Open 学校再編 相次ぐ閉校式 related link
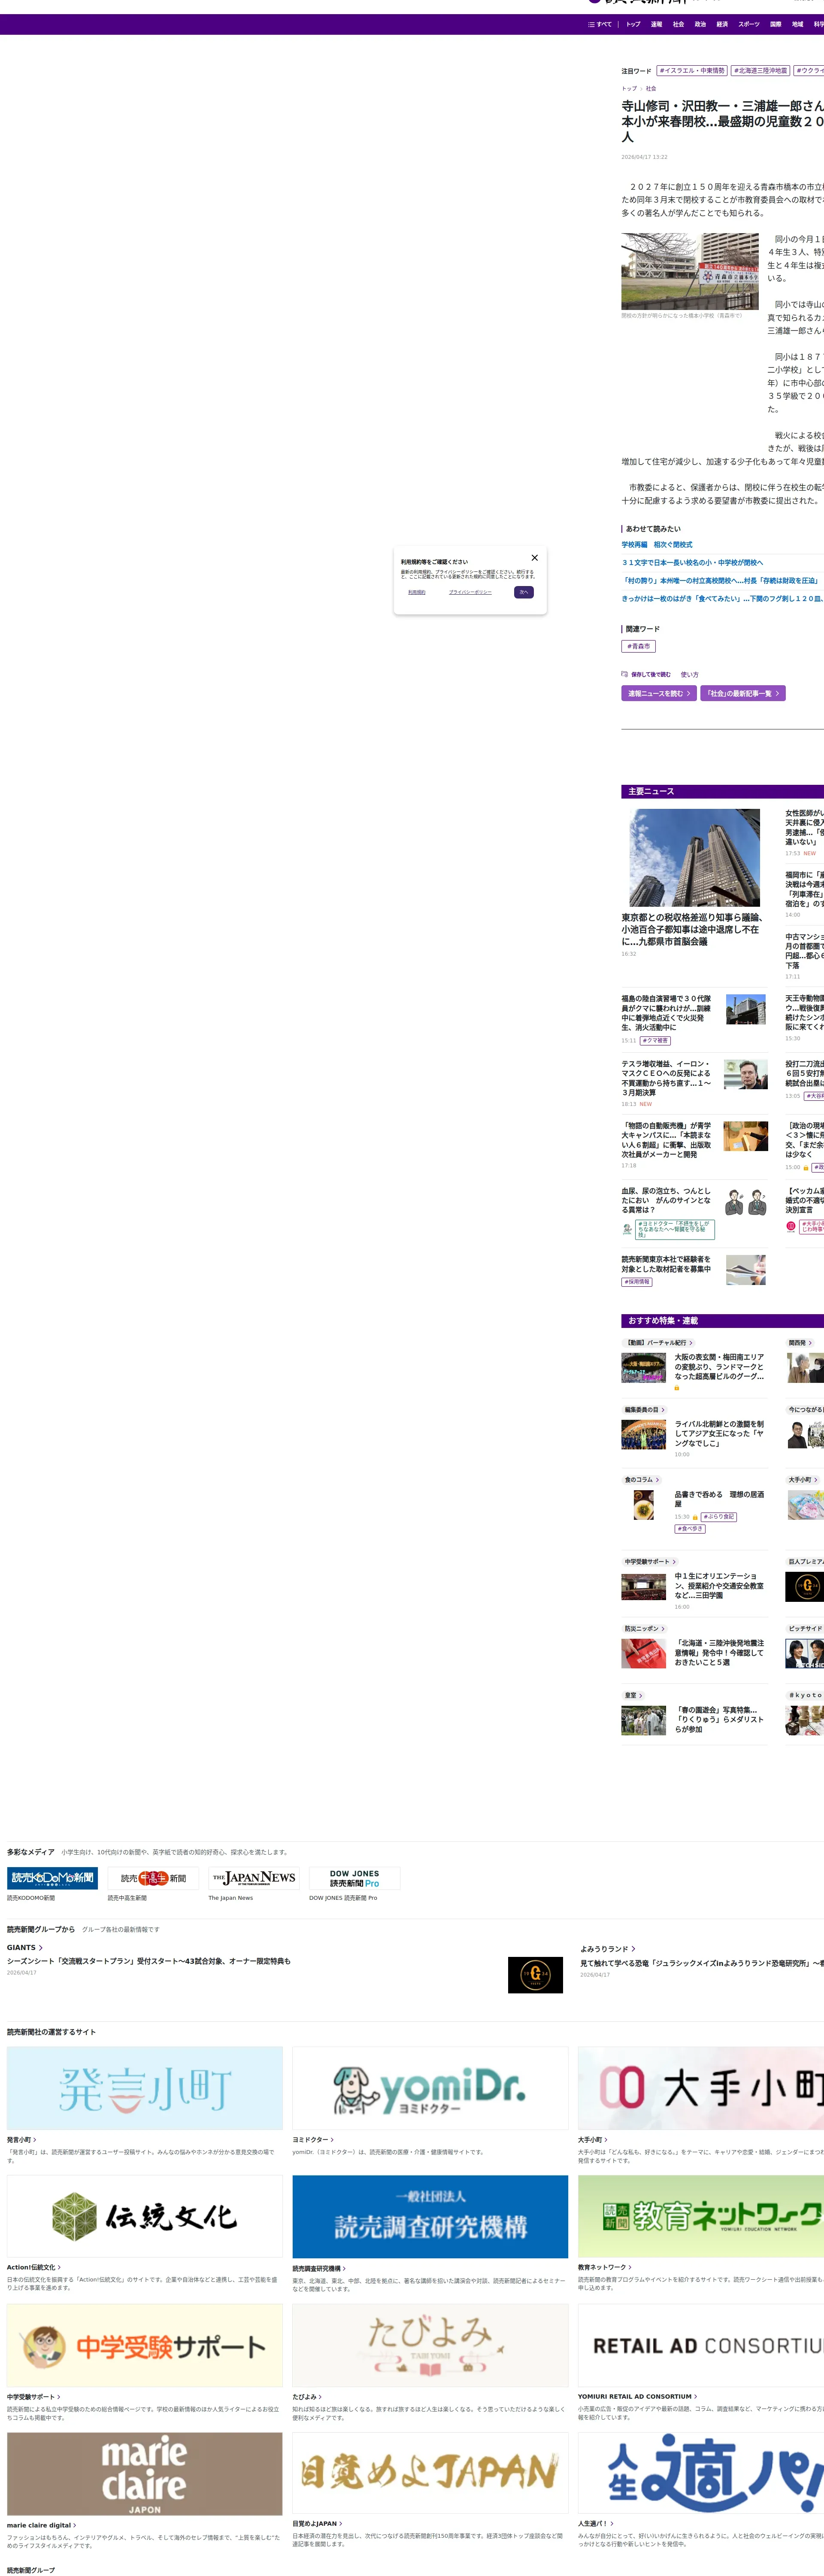 657,545
